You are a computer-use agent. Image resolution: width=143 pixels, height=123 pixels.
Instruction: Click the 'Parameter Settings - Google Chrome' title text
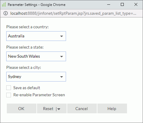click(36, 5)
